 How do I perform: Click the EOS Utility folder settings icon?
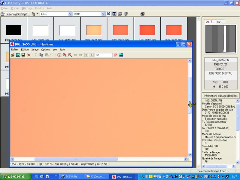point(120,14)
